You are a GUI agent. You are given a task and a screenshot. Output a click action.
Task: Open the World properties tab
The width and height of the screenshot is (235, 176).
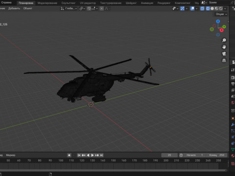point(233,103)
